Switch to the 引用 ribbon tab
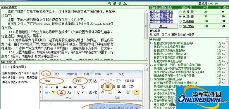Screen dimensions: 229x109 point(86,74)
